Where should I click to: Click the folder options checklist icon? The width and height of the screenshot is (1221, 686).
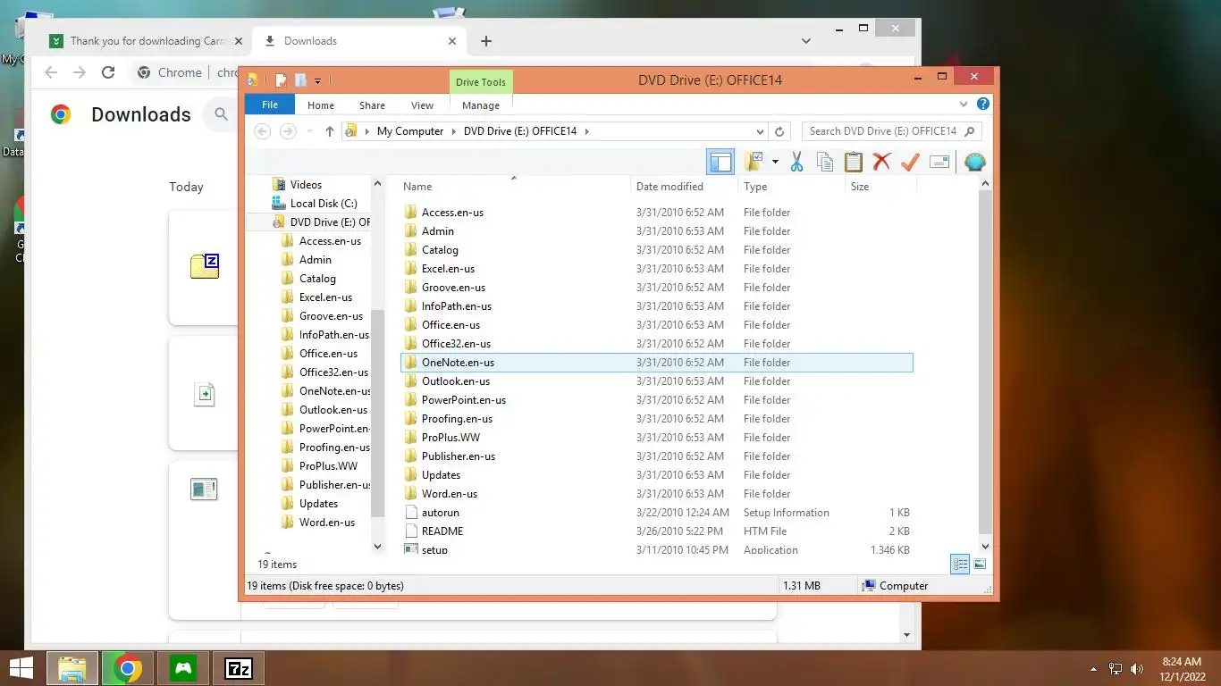point(754,162)
